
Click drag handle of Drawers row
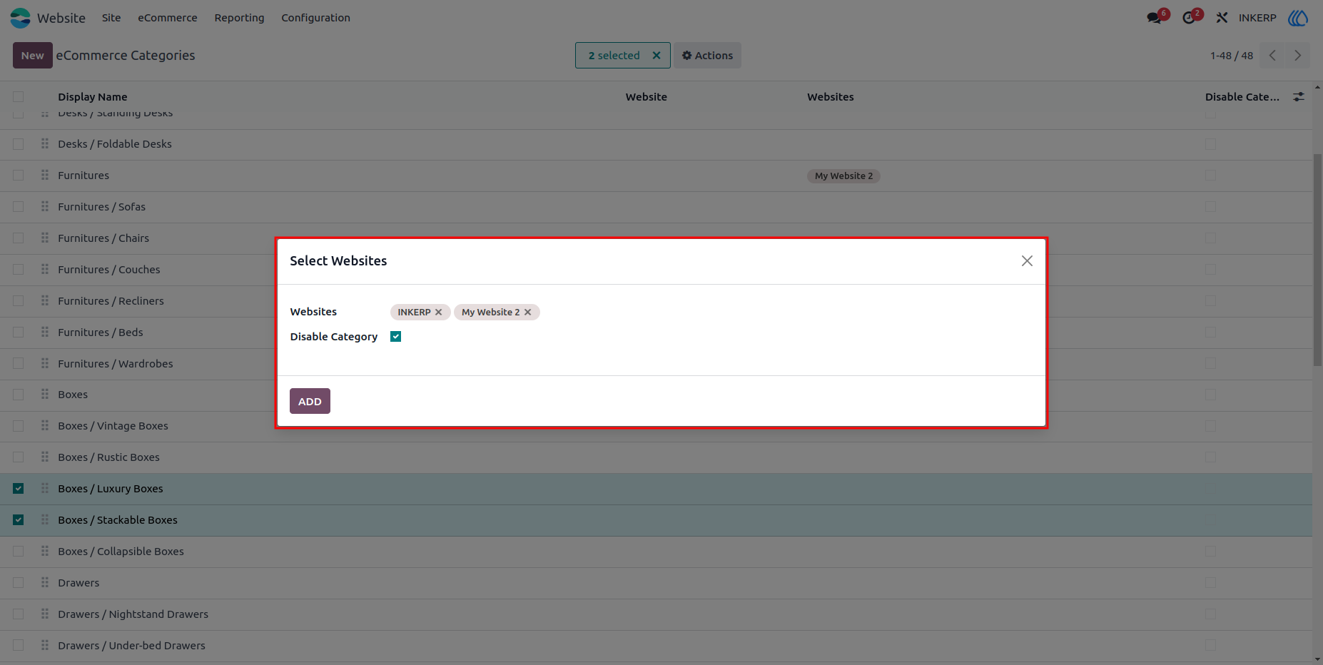45,582
